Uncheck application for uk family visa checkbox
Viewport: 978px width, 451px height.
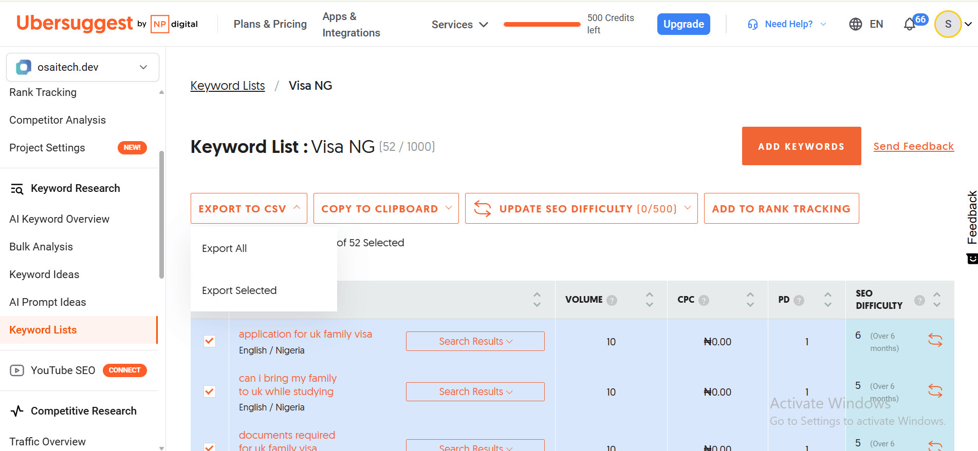[210, 341]
